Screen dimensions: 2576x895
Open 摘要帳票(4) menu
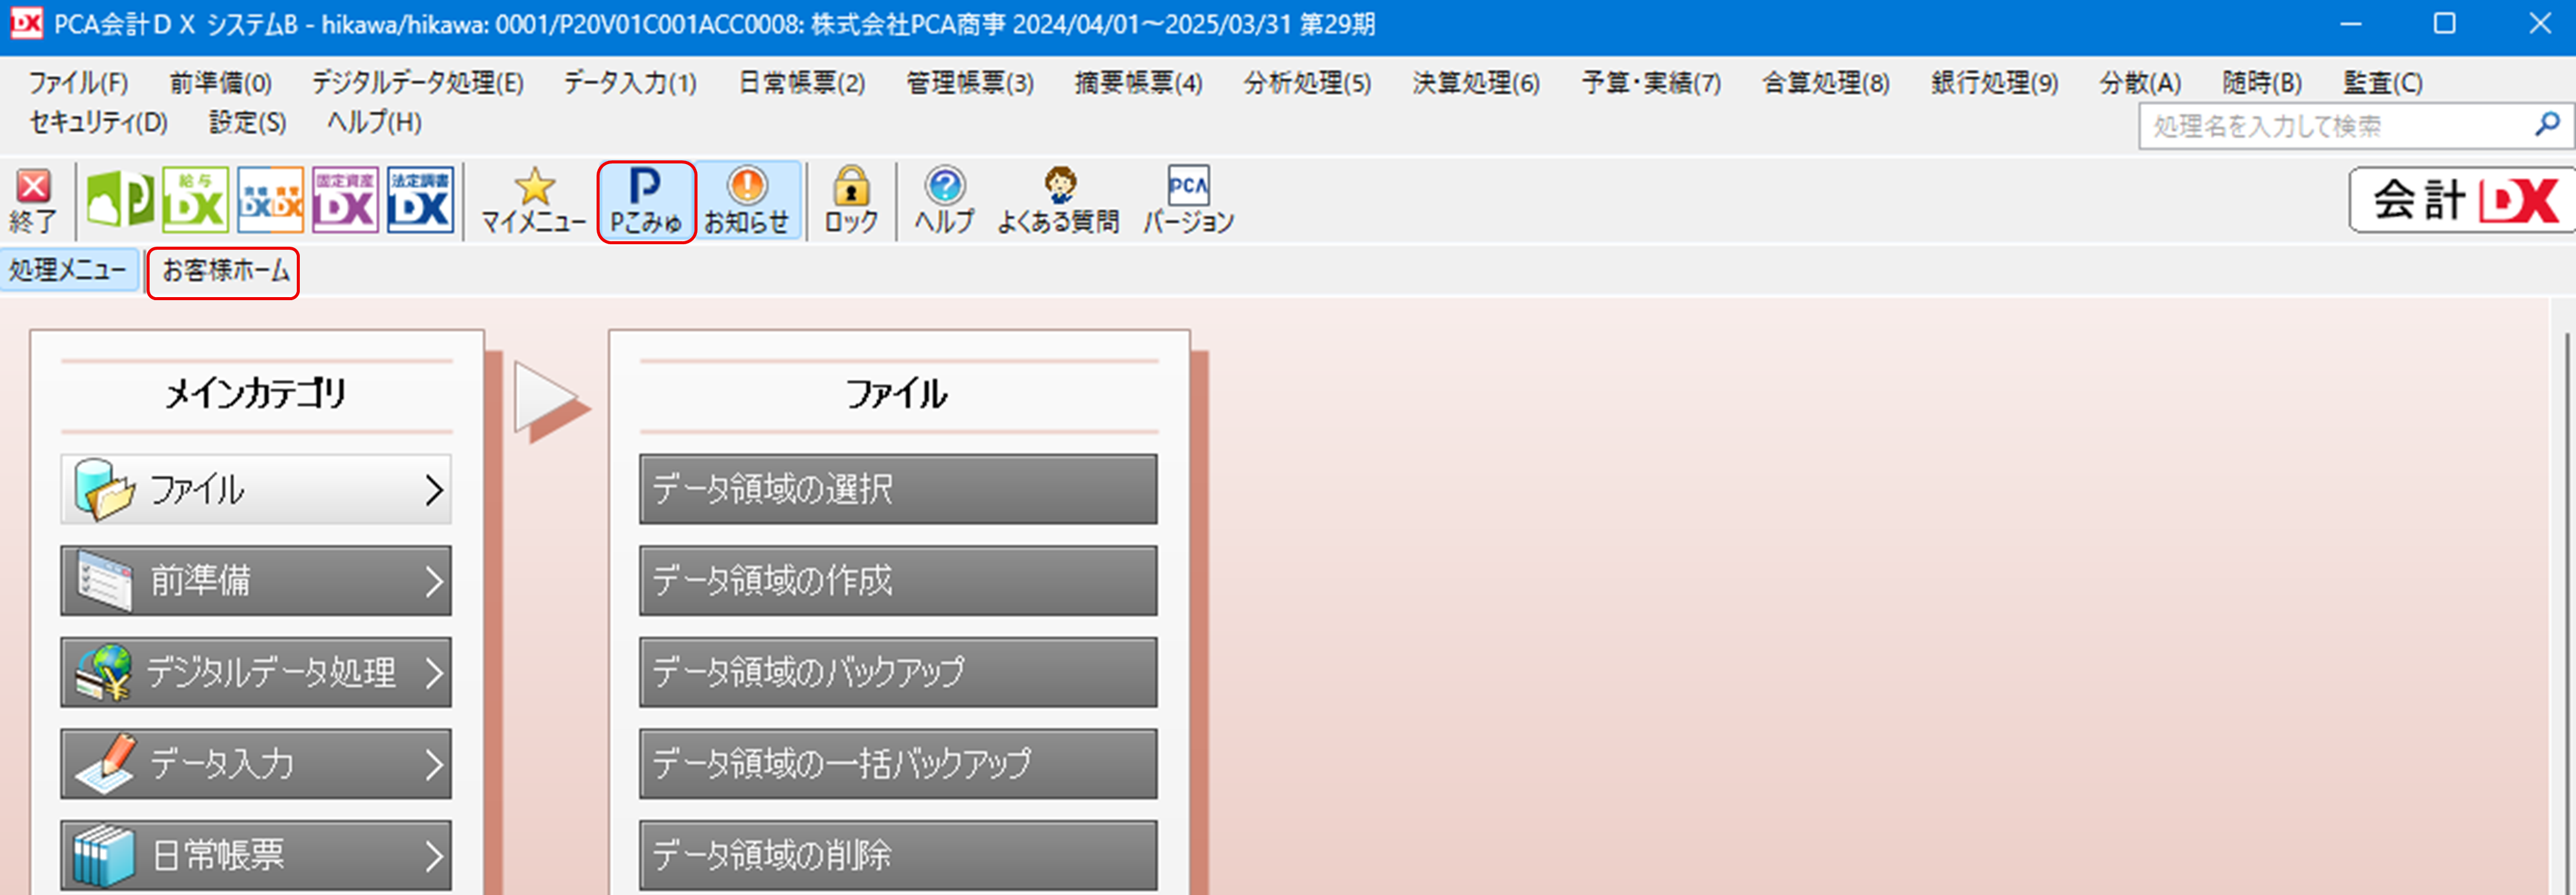pyautogui.click(x=1139, y=82)
